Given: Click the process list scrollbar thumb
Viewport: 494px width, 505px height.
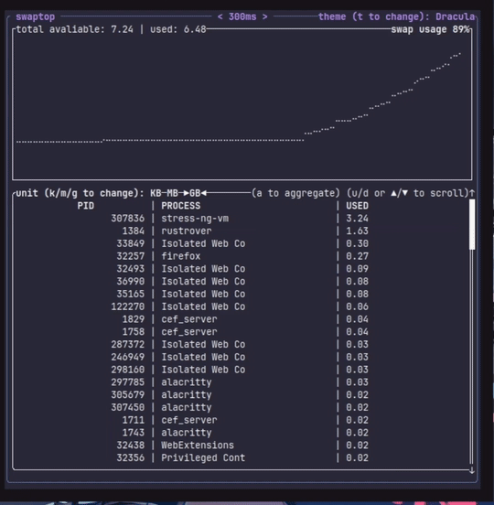Looking at the screenshot, I should [472, 224].
